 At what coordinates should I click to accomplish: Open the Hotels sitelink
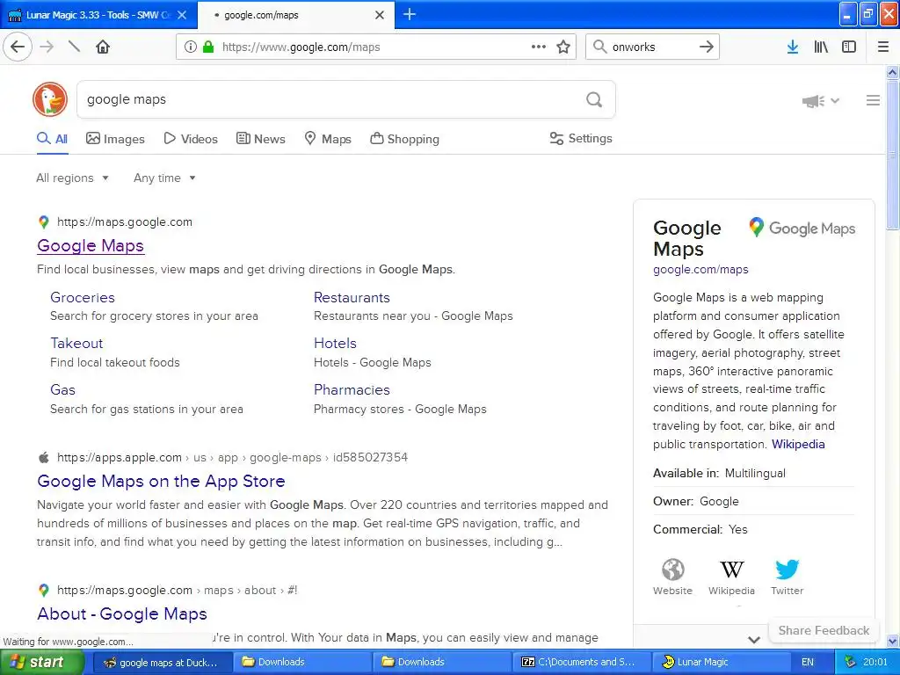tap(335, 344)
